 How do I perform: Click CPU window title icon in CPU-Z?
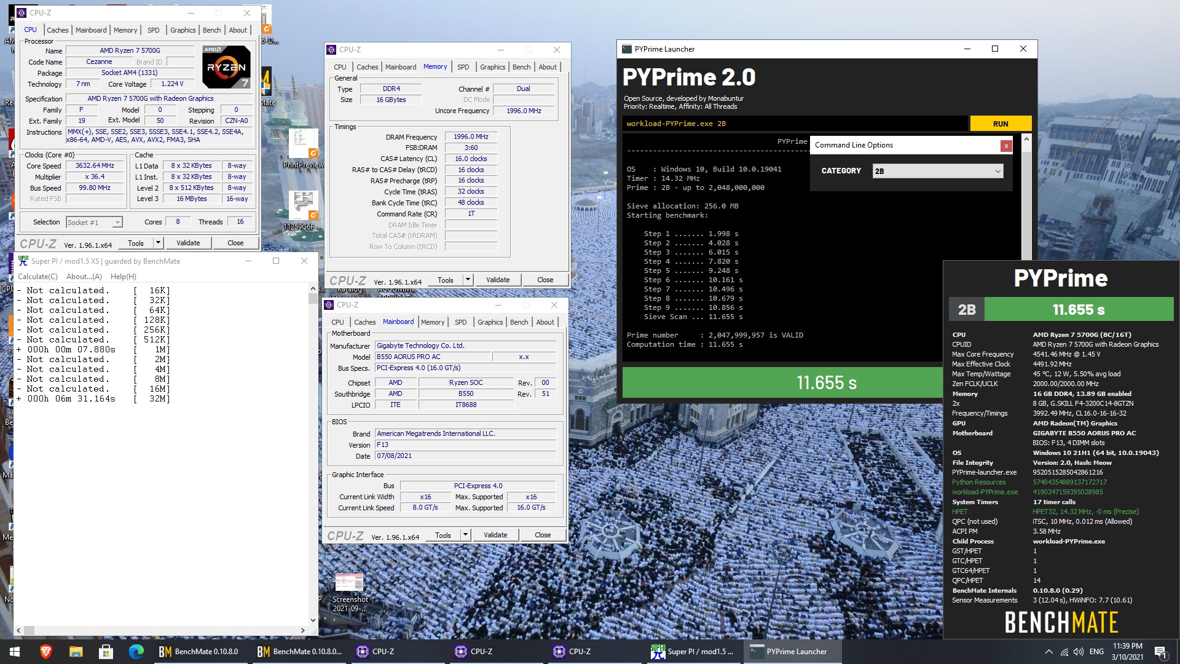22,13
